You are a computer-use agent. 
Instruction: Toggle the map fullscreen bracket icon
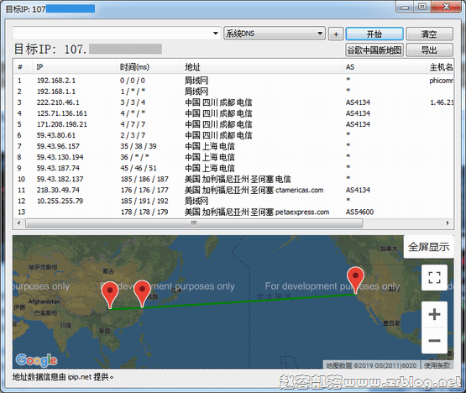[x=434, y=277]
